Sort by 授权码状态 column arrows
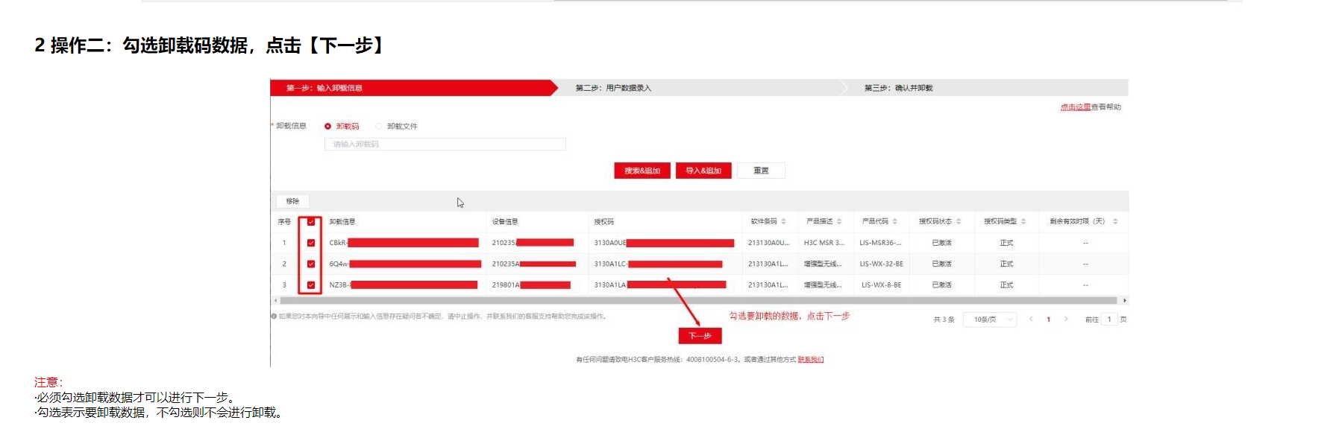Screen dimensions: 1336x429 coord(959,221)
